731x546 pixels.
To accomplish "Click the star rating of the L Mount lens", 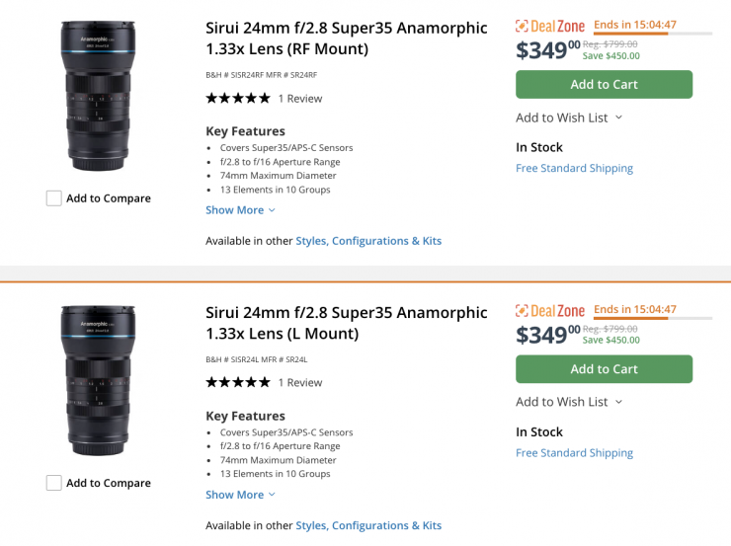I will click(237, 382).
